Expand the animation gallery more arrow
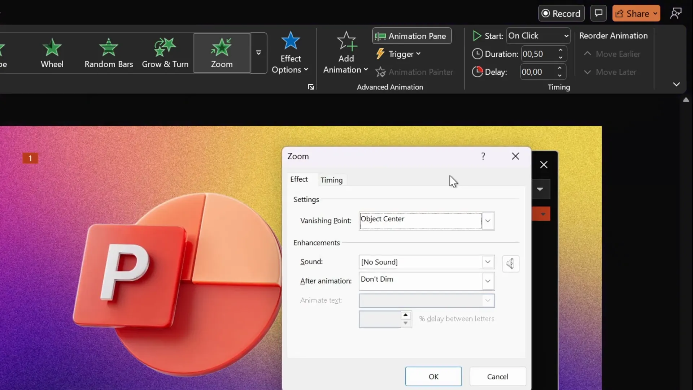This screenshot has width=693, height=390. coord(258,53)
